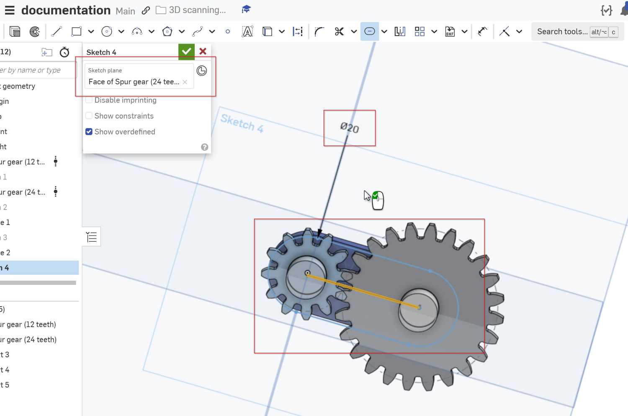
Task: Select the Point sketch tool
Action: [227, 31]
